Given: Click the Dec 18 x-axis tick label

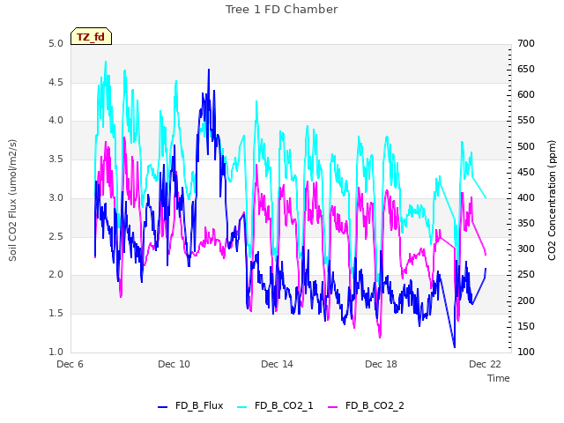Looking at the screenshot, I should [382, 364].
